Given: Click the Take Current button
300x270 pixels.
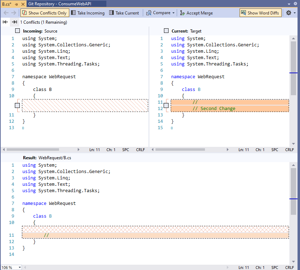Looking at the screenshot, I should click(124, 13).
